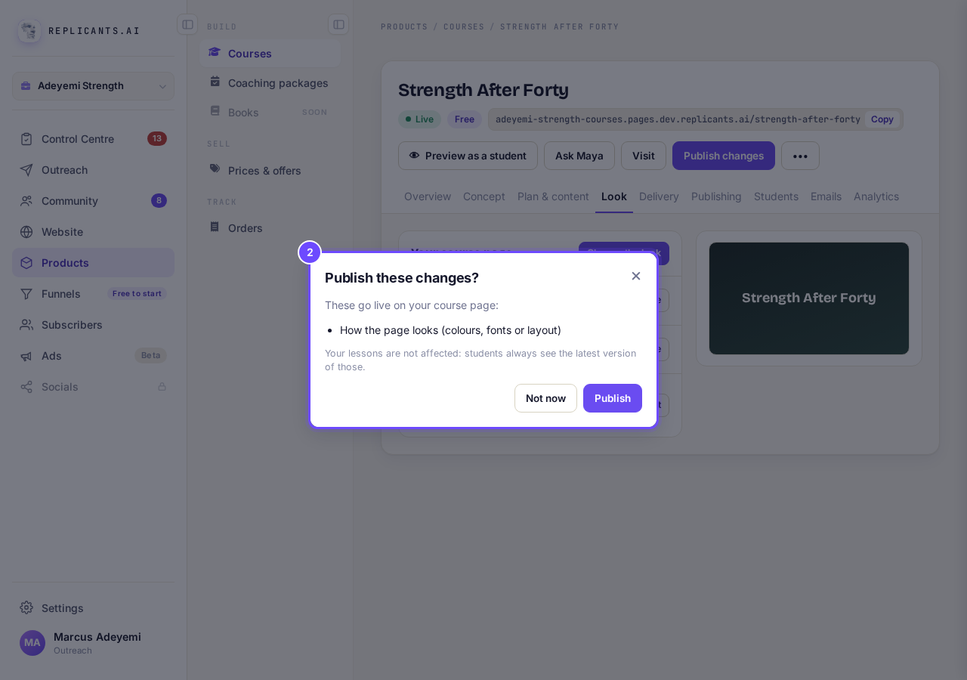Open Ads in the sidebar
The height and width of the screenshot is (680, 967).
tap(93, 355)
